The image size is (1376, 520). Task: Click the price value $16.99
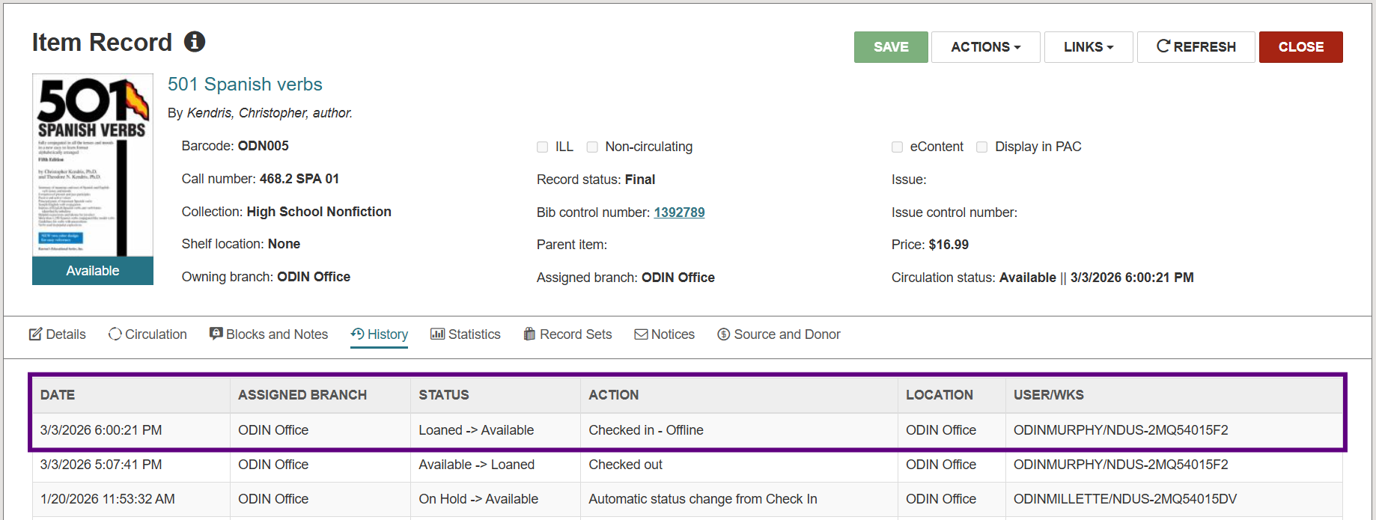point(949,245)
